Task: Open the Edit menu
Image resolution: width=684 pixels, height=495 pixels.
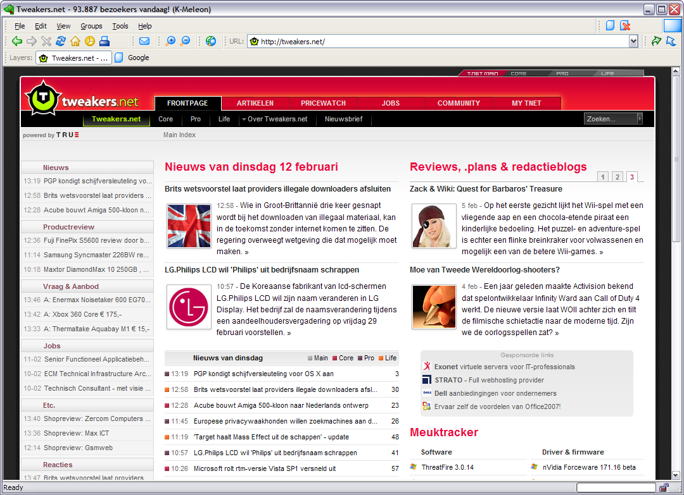Action: pos(41,26)
